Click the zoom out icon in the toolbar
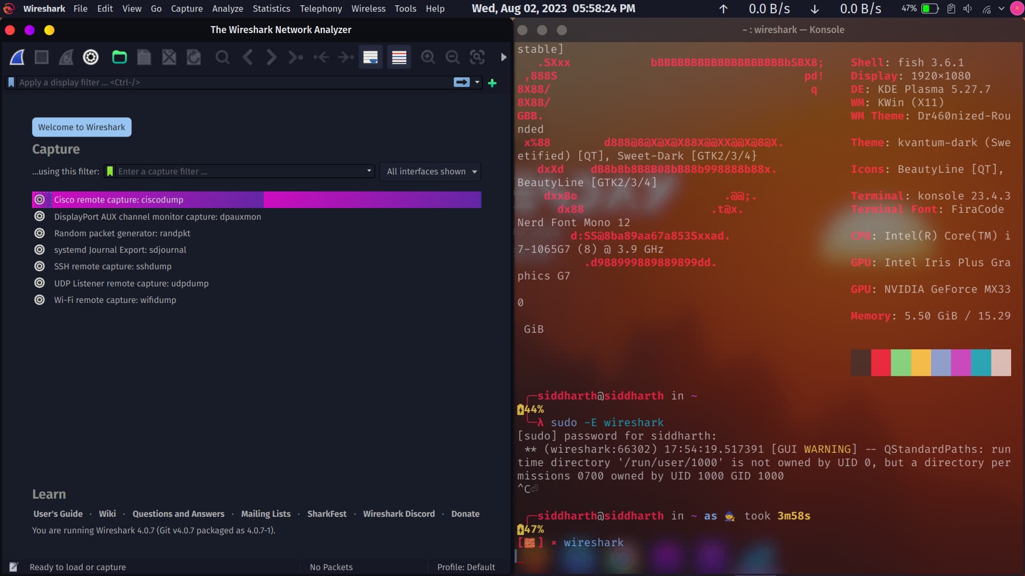 point(452,57)
